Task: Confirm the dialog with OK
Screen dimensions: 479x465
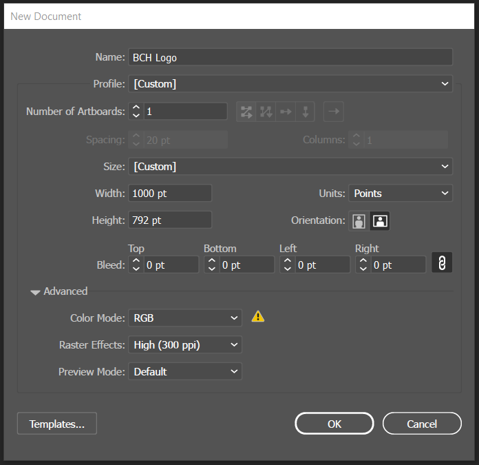Action: 334,424
